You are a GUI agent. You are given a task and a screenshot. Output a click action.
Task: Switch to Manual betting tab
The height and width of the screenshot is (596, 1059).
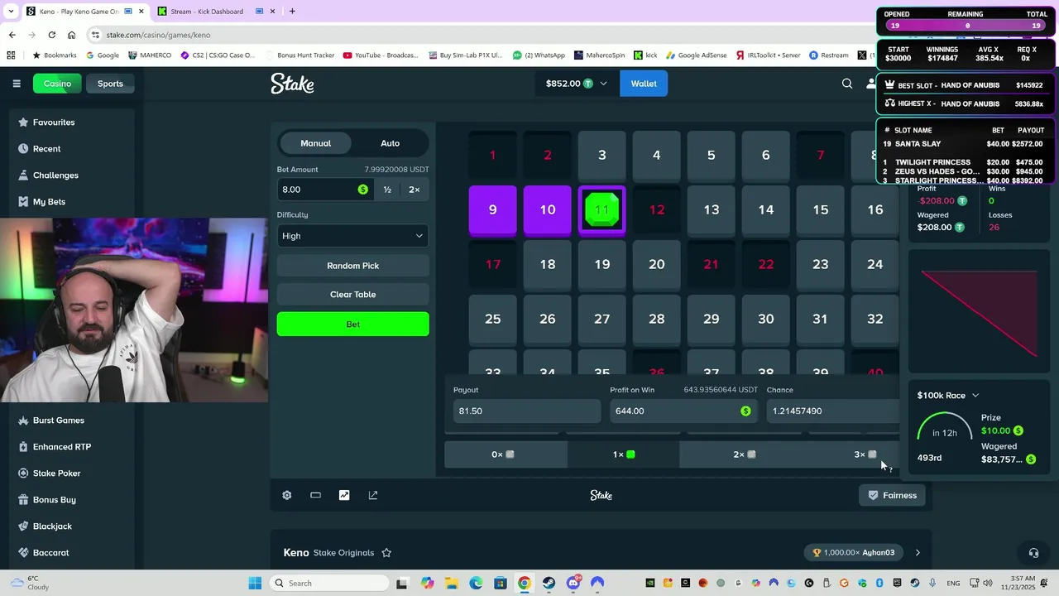315,143
